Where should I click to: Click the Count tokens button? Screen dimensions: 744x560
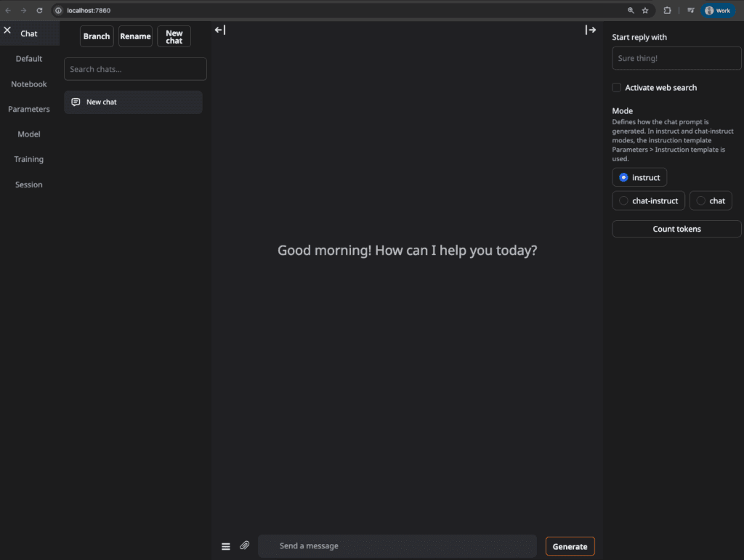676,230
